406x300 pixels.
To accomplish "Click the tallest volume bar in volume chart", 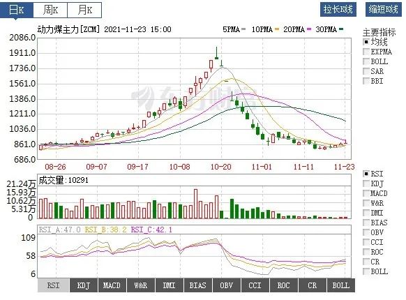I will [x=196, y=204].
